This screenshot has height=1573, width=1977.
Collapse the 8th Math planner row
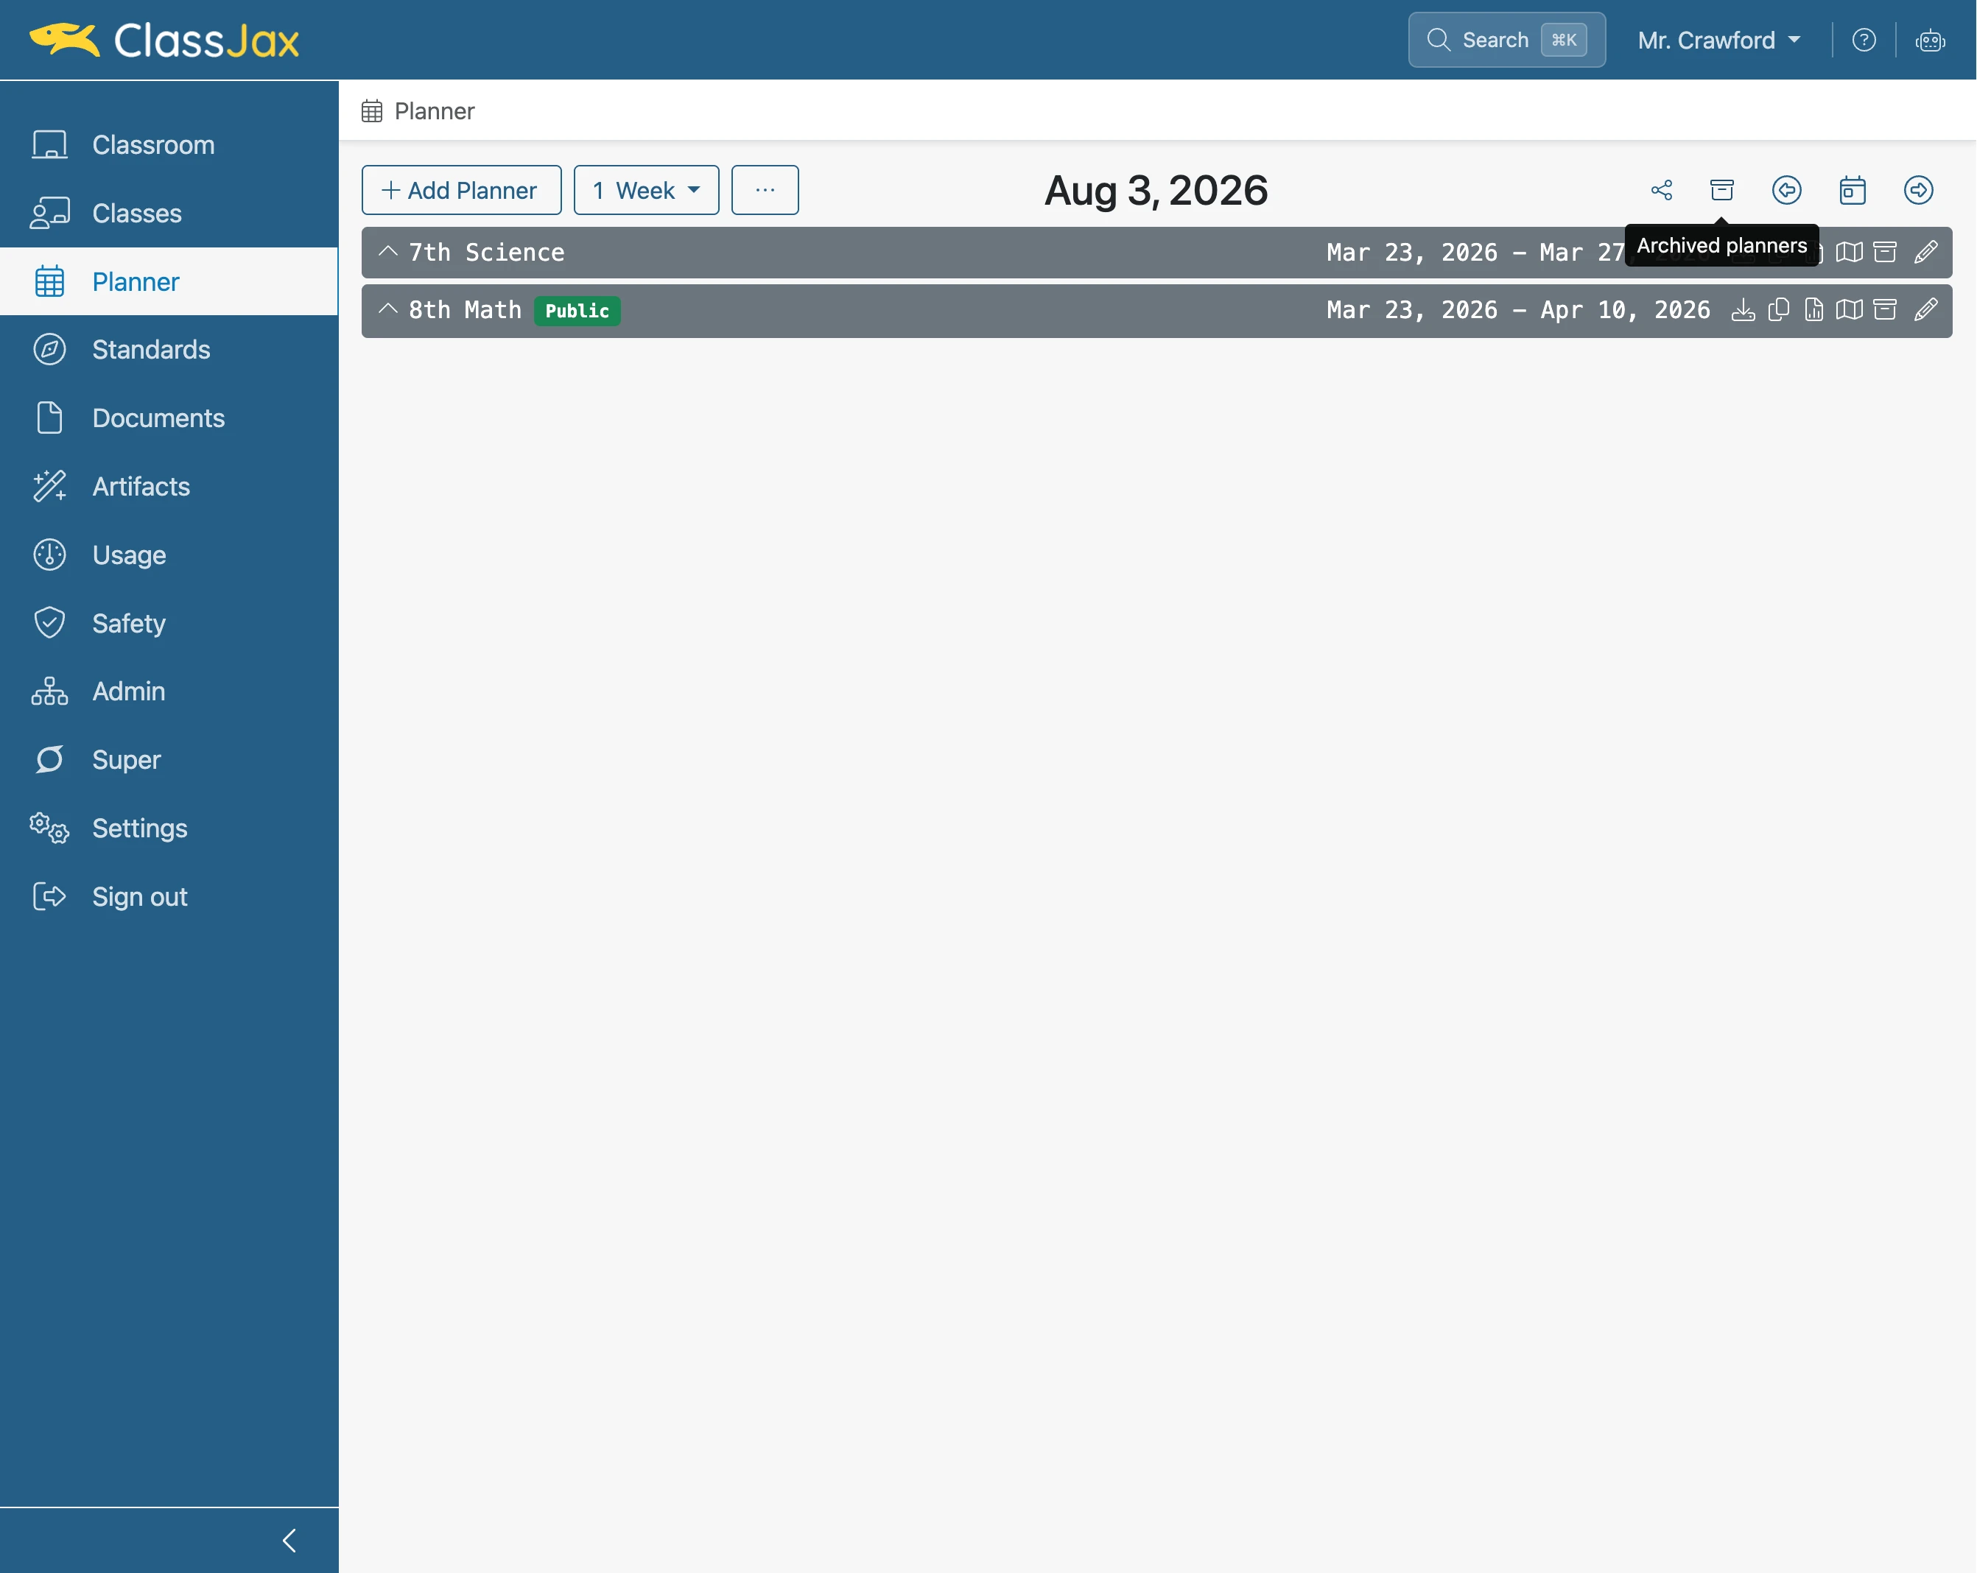click(388, 309)
